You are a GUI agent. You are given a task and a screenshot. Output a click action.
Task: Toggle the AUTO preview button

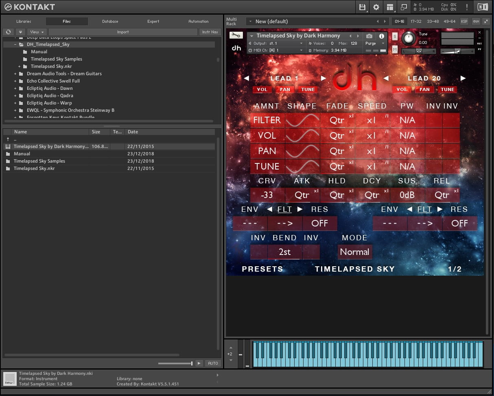point(213,363)
